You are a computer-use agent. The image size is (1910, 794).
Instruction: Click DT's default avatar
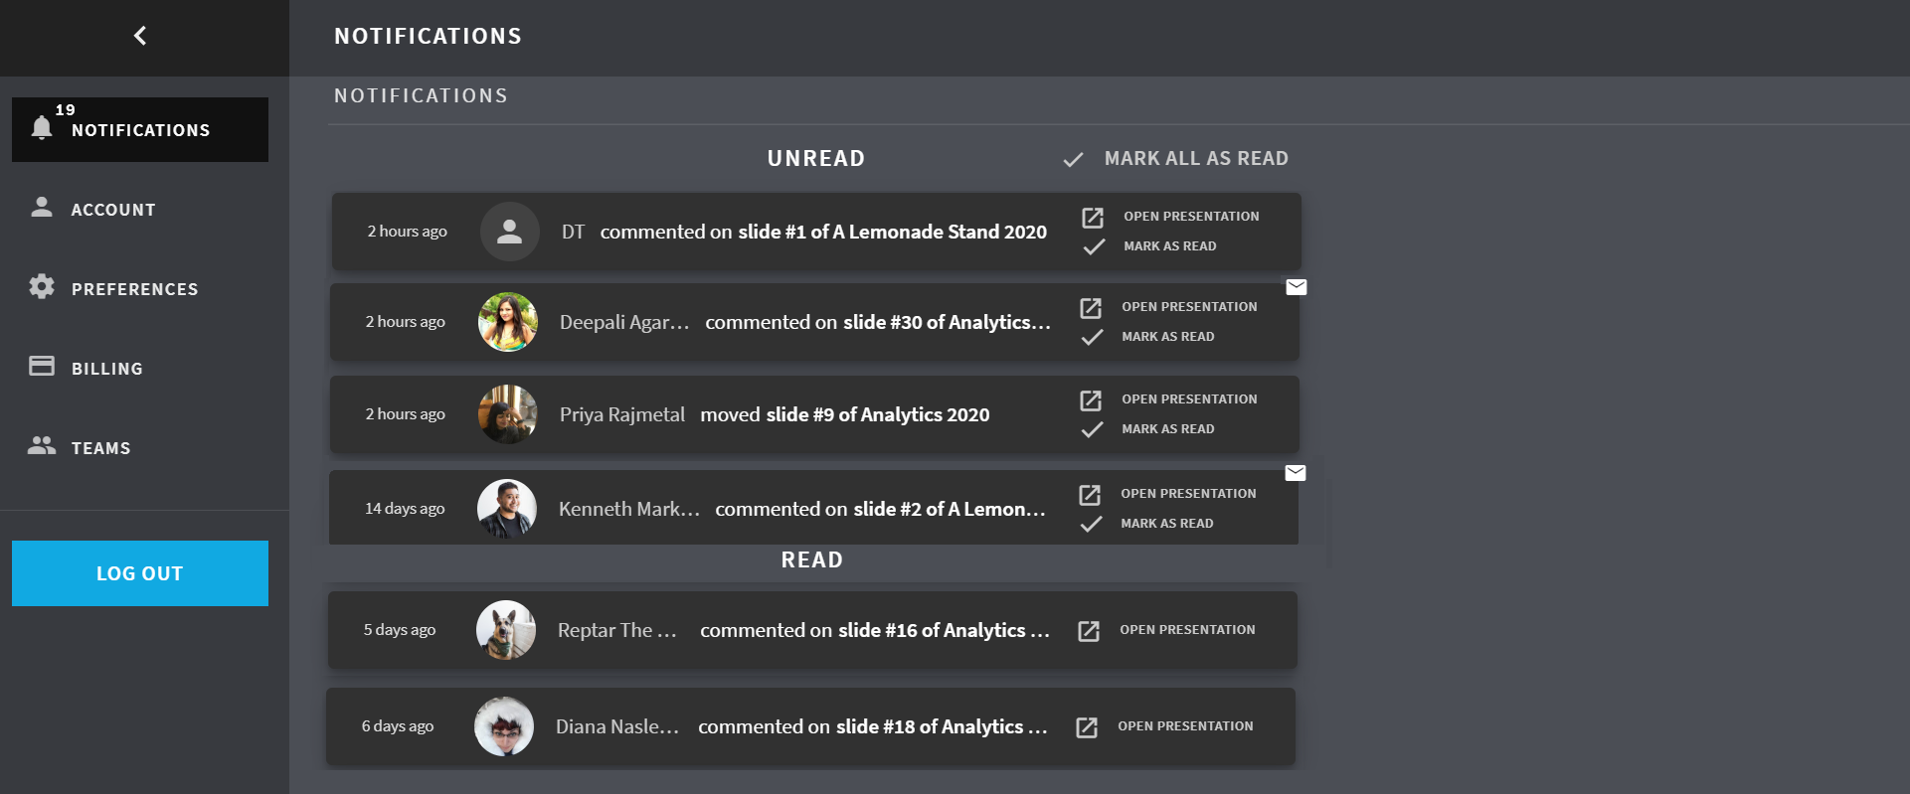point(510,232)
